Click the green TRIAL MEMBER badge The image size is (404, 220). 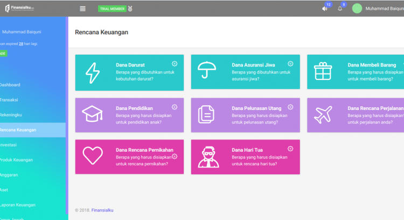(x=112, y=9)
